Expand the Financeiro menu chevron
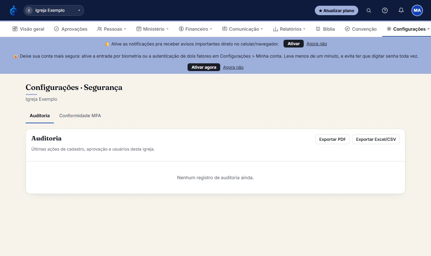431x256 pixels. pos(211,29)
